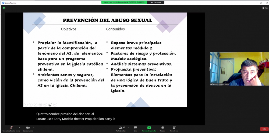Viewport: 269px width, 133px height.
Task: Change layout using Vista button
Action: (x=265, y=8)
